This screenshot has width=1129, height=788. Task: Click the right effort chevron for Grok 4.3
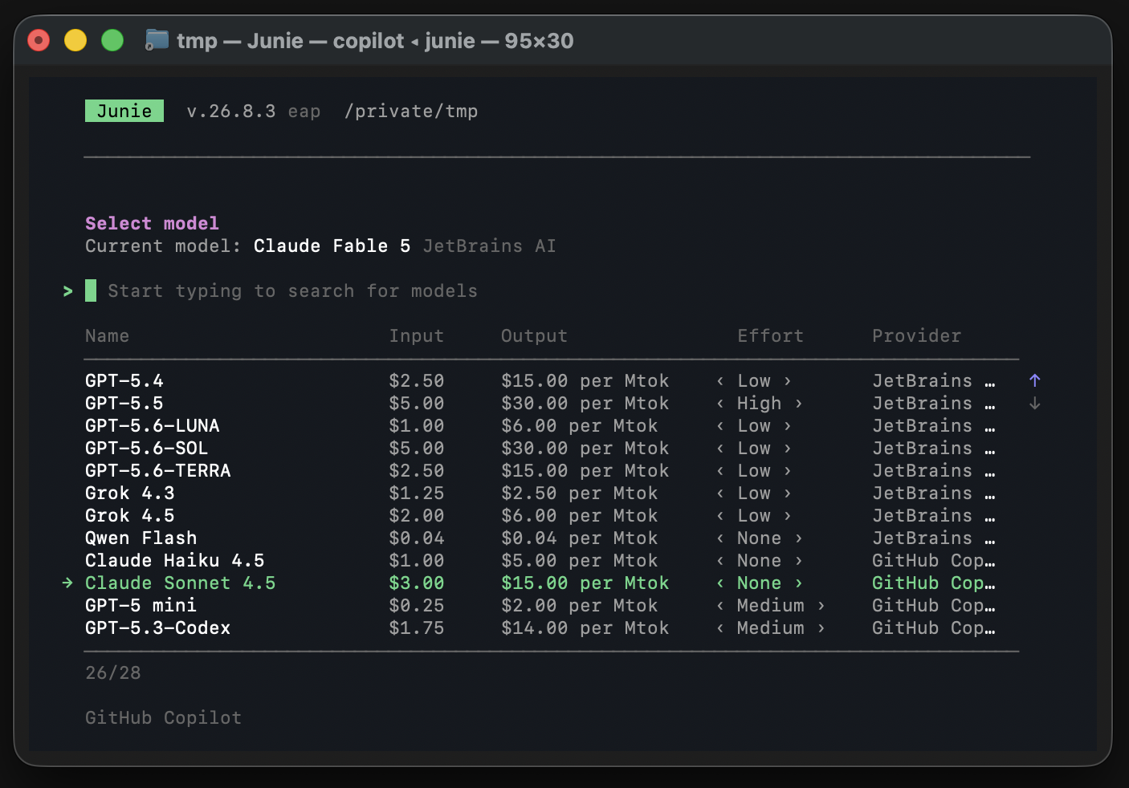point(788,494)
